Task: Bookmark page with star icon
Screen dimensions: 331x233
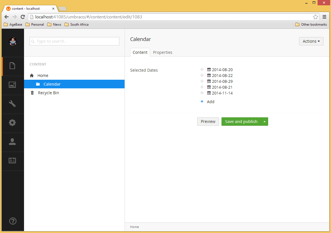Action: [315, 17]
